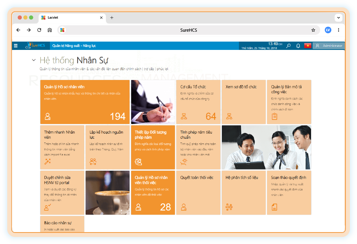This screenshot has height=244, width=357.
Task: Go forward in browser
Action: 29,30
